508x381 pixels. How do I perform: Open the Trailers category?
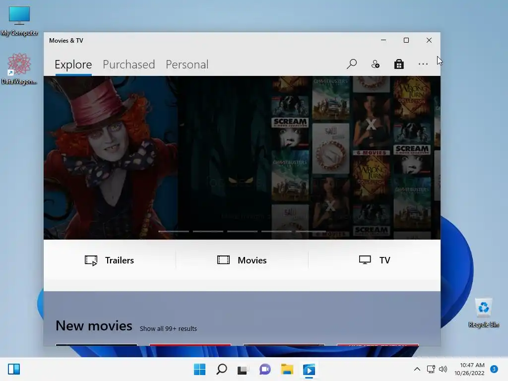(110, 260)
